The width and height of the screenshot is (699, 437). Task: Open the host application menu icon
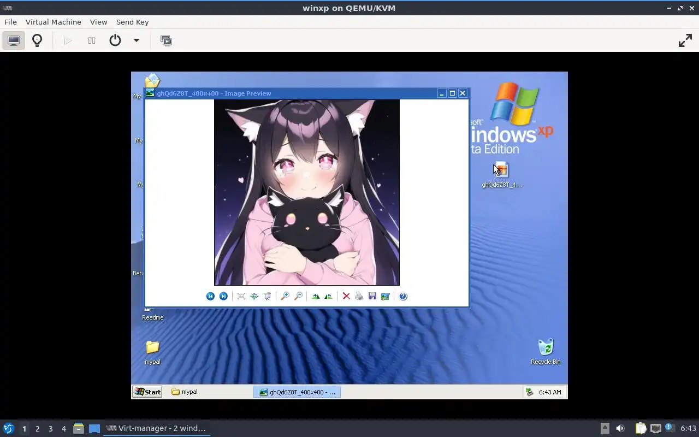(8, 428)
